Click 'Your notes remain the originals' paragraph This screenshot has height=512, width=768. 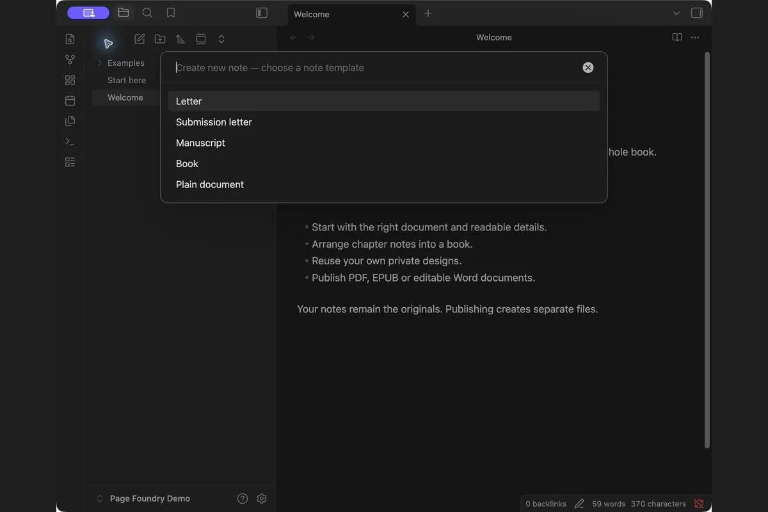pyautogui.click(x=447, y=309)
